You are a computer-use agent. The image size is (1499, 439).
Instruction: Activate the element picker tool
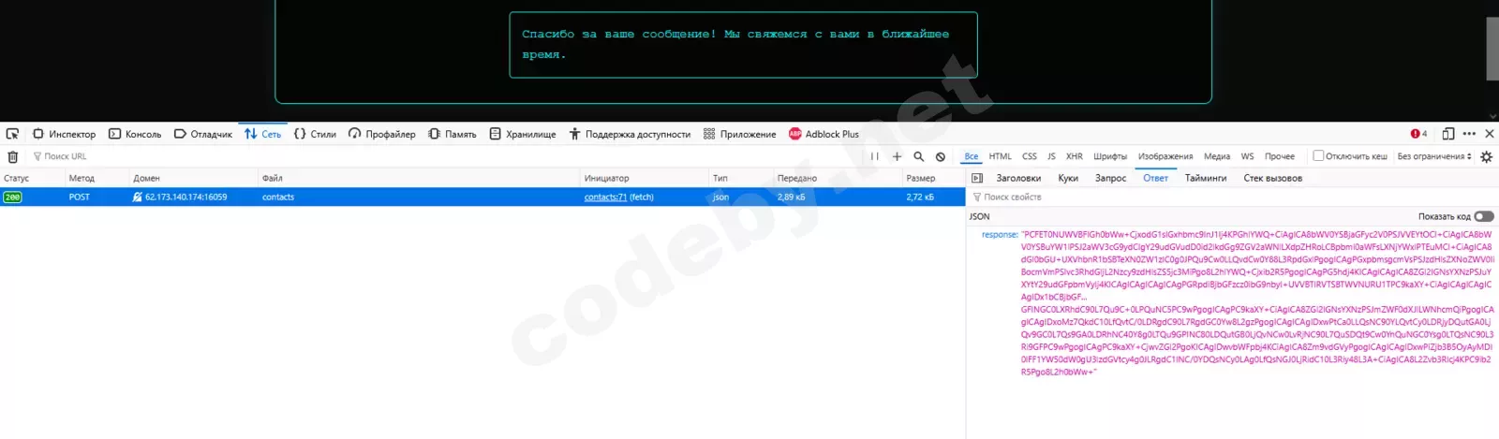click(12, 134)
